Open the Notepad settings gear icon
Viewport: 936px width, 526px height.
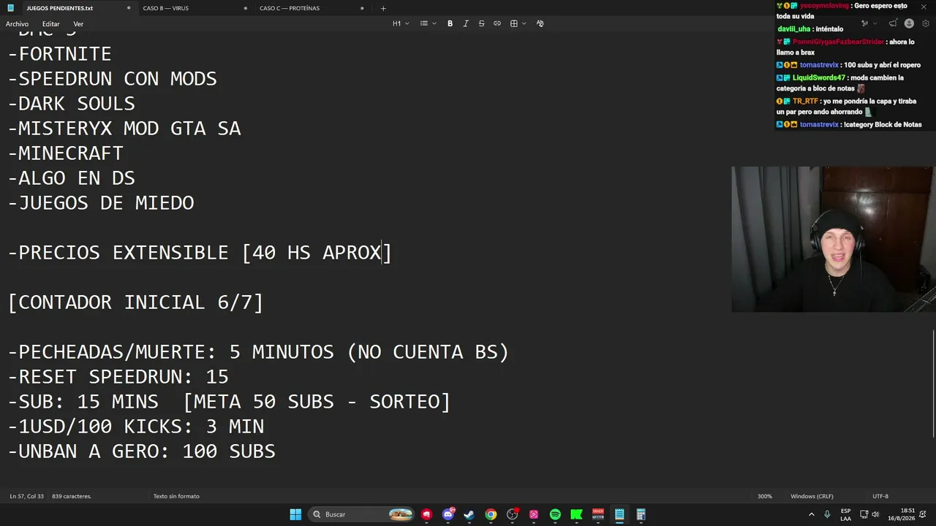[x=926, y=23]
